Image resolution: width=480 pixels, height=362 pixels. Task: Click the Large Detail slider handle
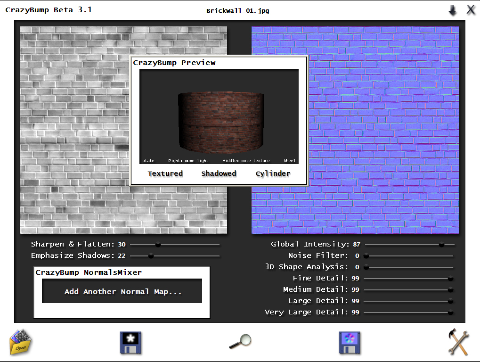pos(450,301)
